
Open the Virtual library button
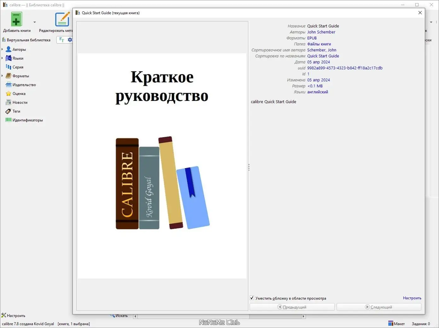pyautogui.click(x=26, y=40)
